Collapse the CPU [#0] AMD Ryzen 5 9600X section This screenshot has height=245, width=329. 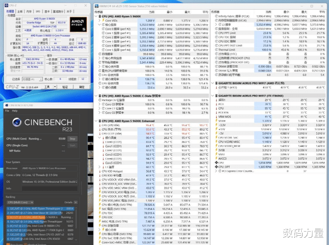(96, 16)
